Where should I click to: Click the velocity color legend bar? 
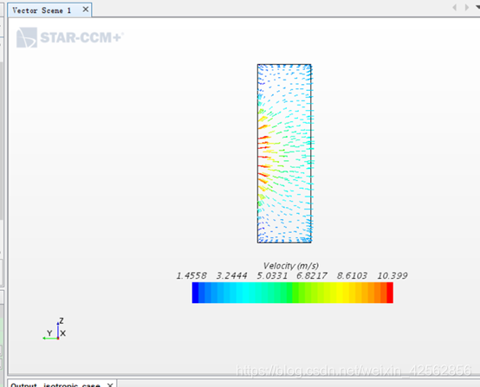click(292, 293)
